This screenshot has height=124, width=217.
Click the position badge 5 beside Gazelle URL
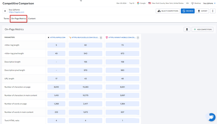point(101,38)
